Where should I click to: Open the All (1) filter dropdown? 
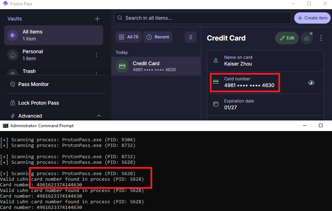129,37
